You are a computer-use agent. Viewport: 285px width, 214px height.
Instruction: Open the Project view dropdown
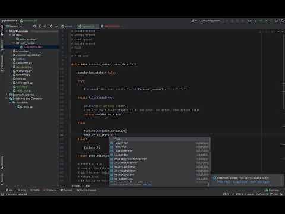pyautogui.click(x=14, y=26)
